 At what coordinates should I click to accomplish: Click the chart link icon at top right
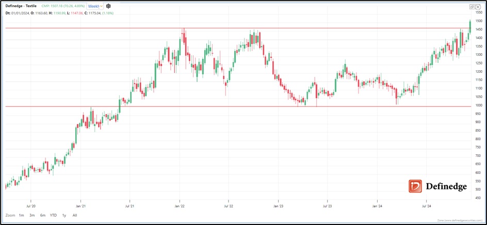coord(472,7)
